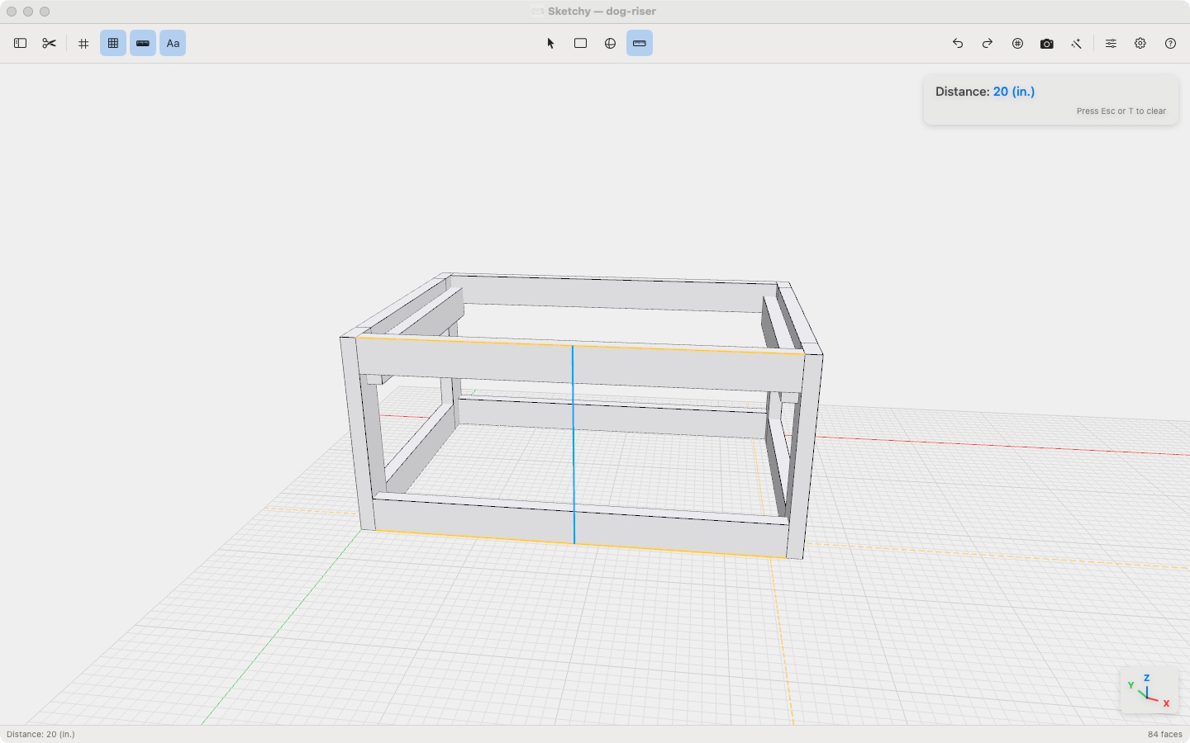Click the undo arrow
Screen dimensions: 1190x743
pos(958,44)
